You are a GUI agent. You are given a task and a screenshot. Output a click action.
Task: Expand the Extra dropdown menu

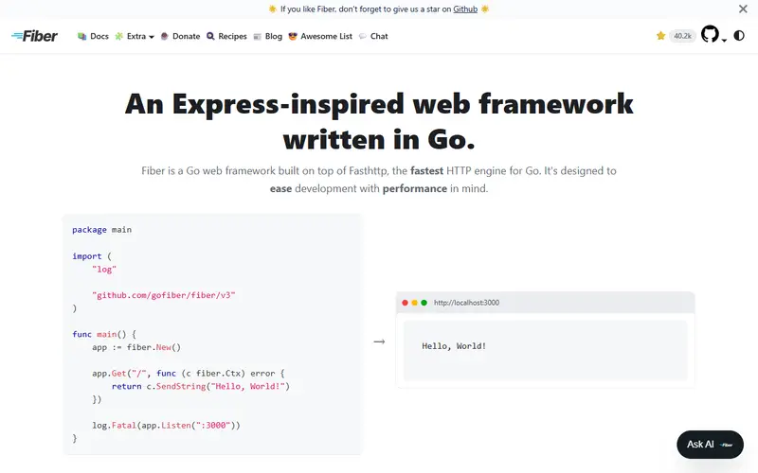click(135, 36)
